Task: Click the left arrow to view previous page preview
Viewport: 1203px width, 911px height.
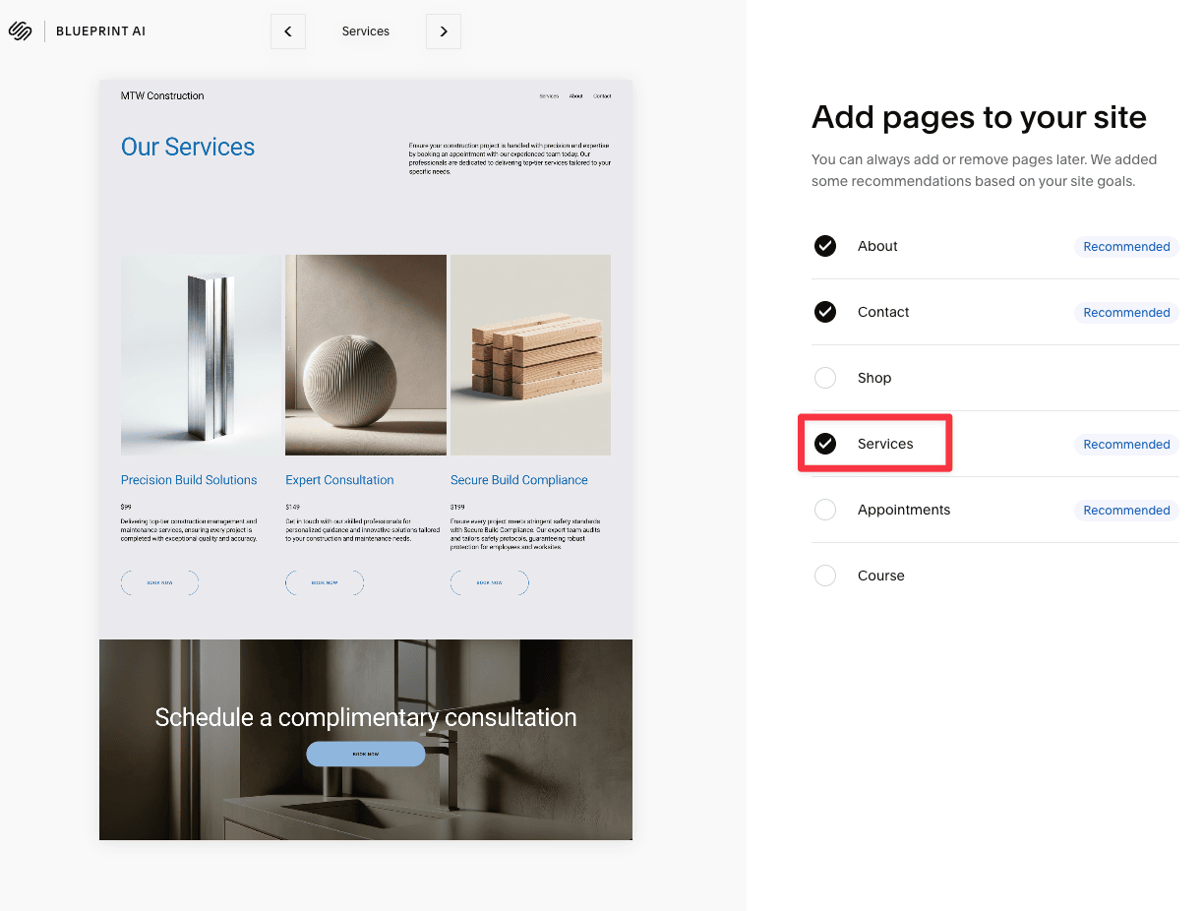Action: click(x=287, y=30)
